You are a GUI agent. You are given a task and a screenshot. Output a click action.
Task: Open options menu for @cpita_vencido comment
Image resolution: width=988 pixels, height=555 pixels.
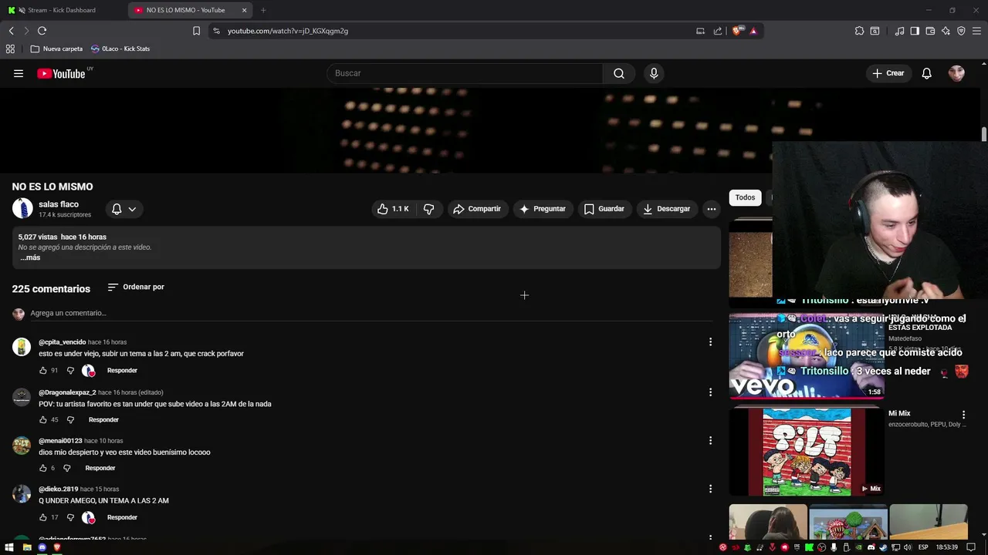tap(710, 342)
